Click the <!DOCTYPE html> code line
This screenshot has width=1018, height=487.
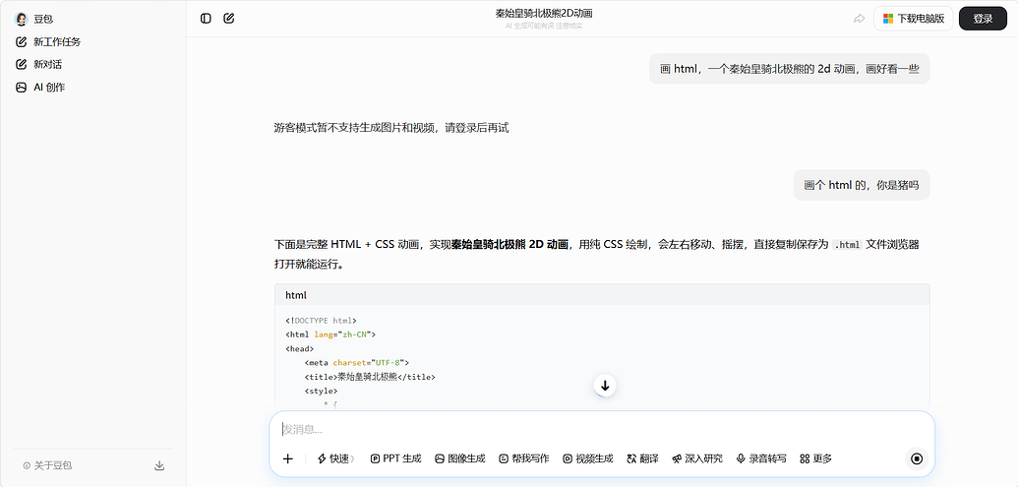pos(321,320)
